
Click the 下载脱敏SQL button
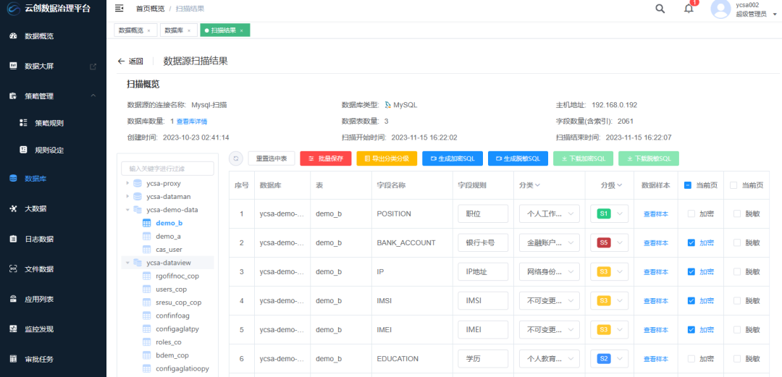[x=649, y=158]
